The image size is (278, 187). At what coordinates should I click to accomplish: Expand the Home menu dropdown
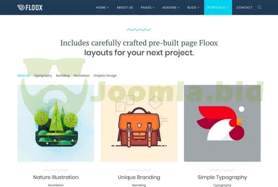(102, 7)
